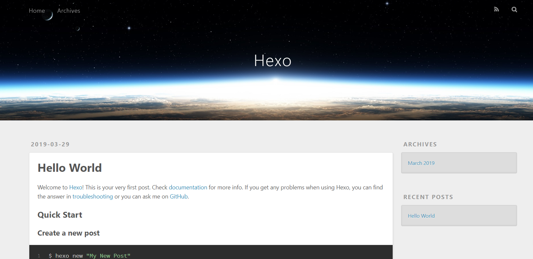Viewport: 533px width, 259px height.
Task: Click the Quick Start heading
Action: [x=60, y=215]
